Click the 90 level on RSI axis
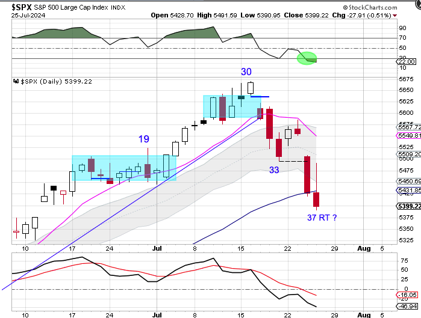 (402, 28)
